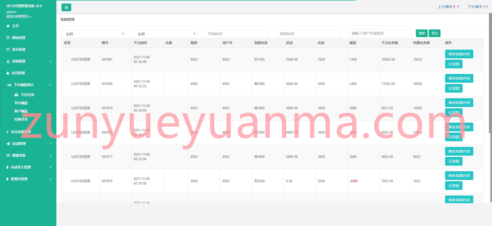Open the 上分请求 notification link
The image size is (492, 226).
[x=449, y=7]
